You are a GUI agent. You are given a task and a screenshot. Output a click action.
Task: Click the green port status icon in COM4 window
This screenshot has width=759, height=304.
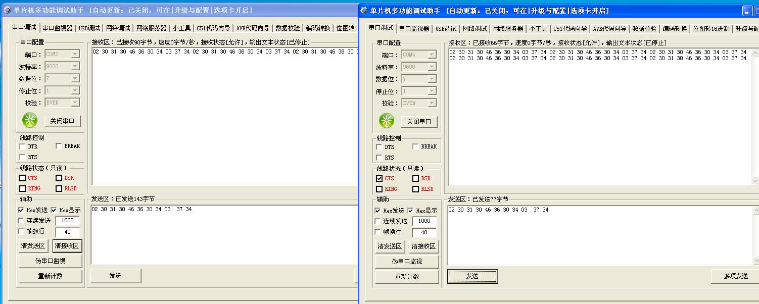387,121
